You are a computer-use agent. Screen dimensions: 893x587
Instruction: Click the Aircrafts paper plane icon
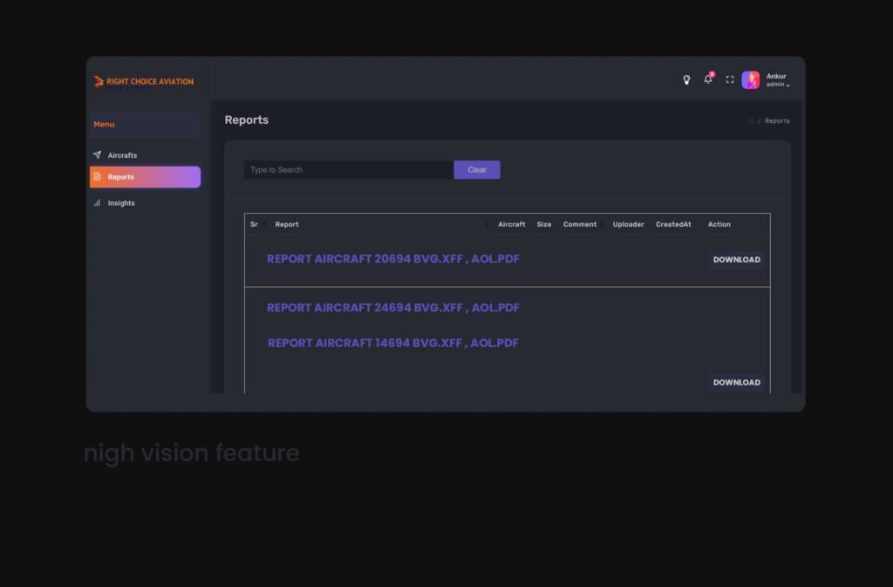[x=97, y=155]
